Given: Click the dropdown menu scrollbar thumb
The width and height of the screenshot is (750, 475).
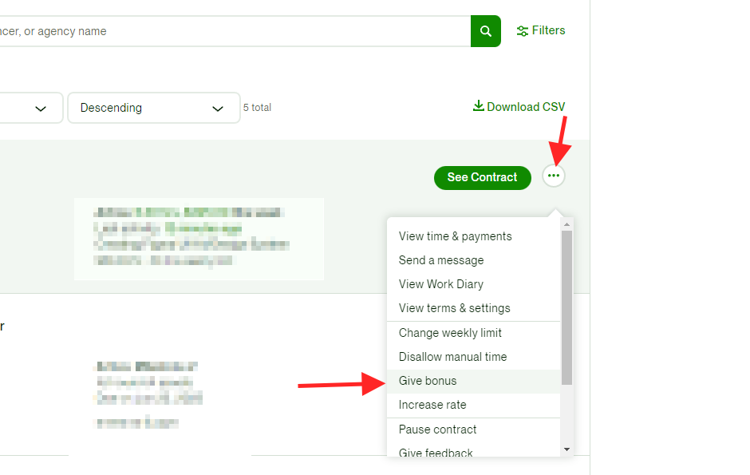Looking at the screenshot, I should (x=566, y=307).
